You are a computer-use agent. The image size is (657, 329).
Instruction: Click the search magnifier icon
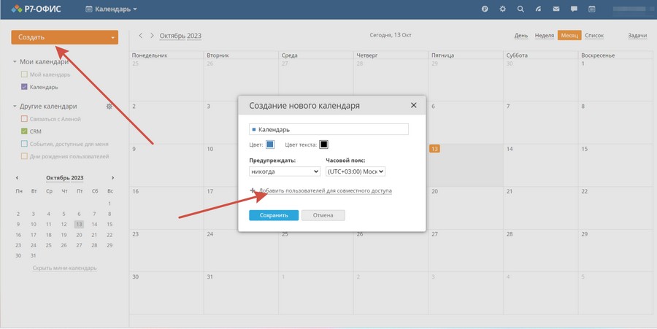coord(520,9)
